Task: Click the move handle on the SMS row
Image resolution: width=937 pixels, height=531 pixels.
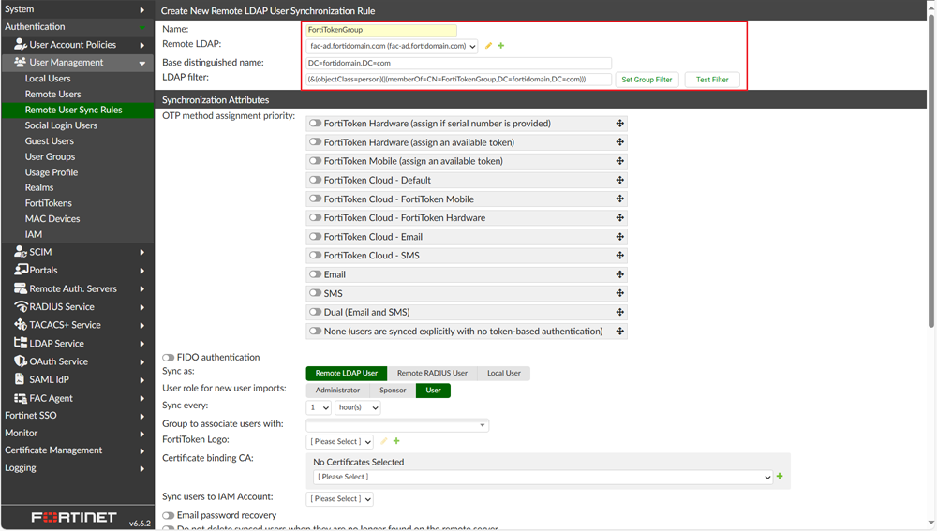Action: 619,293
